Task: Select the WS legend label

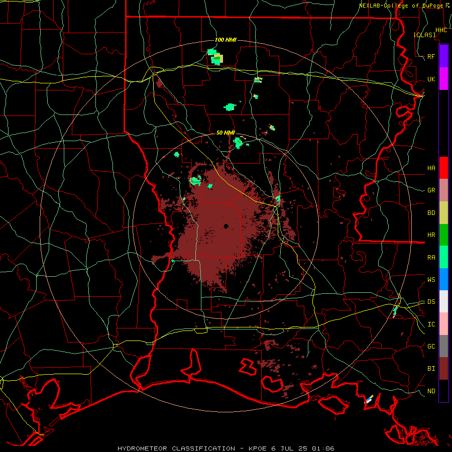Action: tap(431, 279)
